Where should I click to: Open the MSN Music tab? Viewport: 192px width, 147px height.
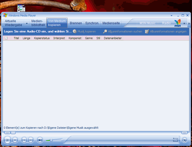coord(148,23)
